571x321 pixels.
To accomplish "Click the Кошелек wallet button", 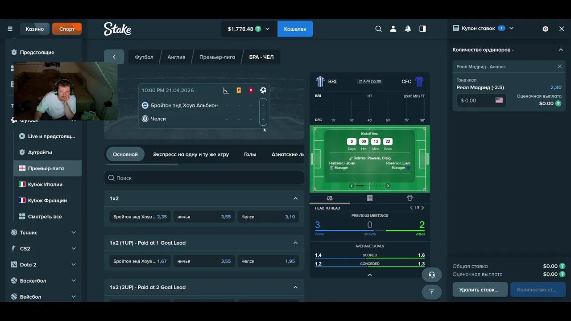I will tap(295, 29).
